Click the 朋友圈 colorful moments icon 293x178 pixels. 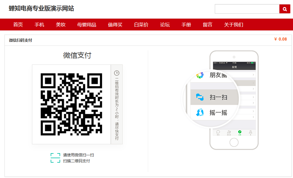click(x=200, y=75)
